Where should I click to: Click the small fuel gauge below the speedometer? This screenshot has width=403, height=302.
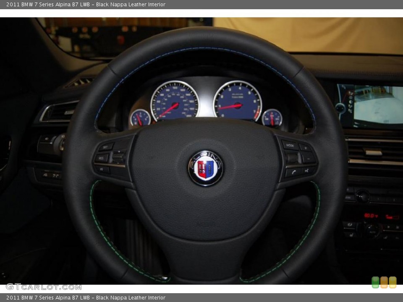click(140, 118)
